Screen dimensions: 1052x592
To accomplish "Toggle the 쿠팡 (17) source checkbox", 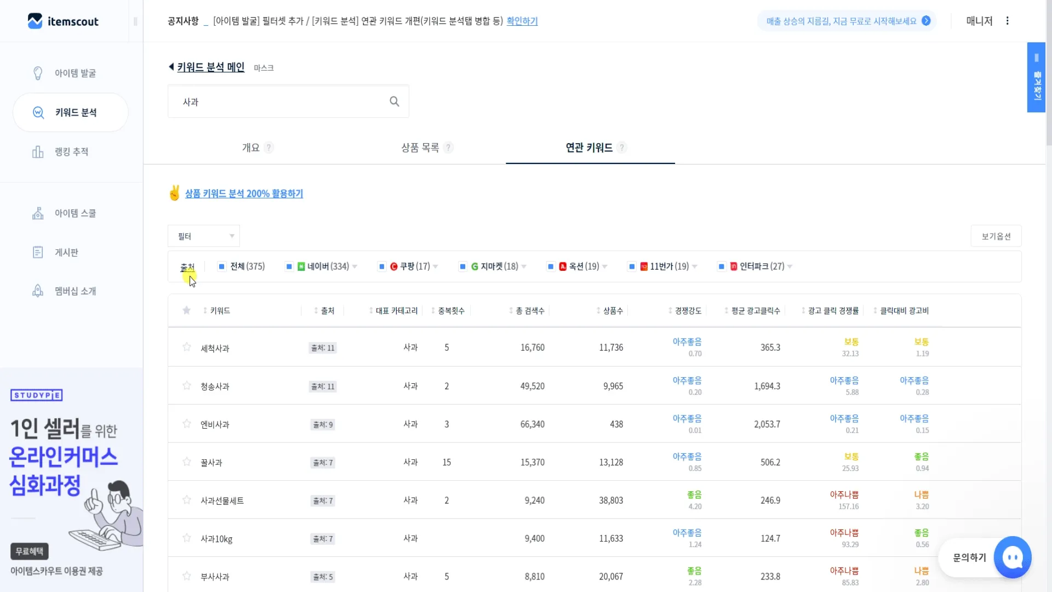I will point(382,266).
